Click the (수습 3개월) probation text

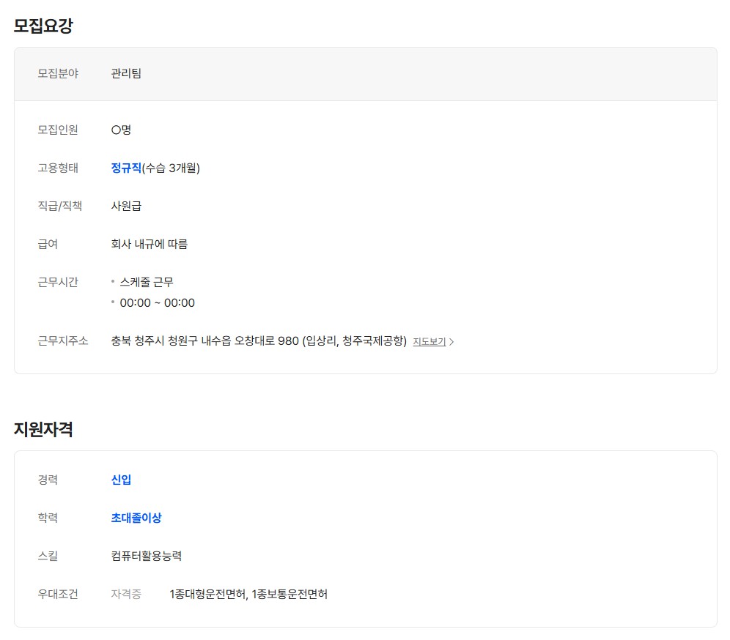[171, 168]
